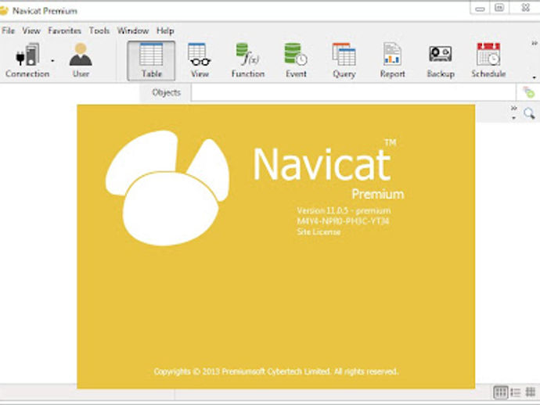Click the 'Site License' text

[x=319, y=232]
